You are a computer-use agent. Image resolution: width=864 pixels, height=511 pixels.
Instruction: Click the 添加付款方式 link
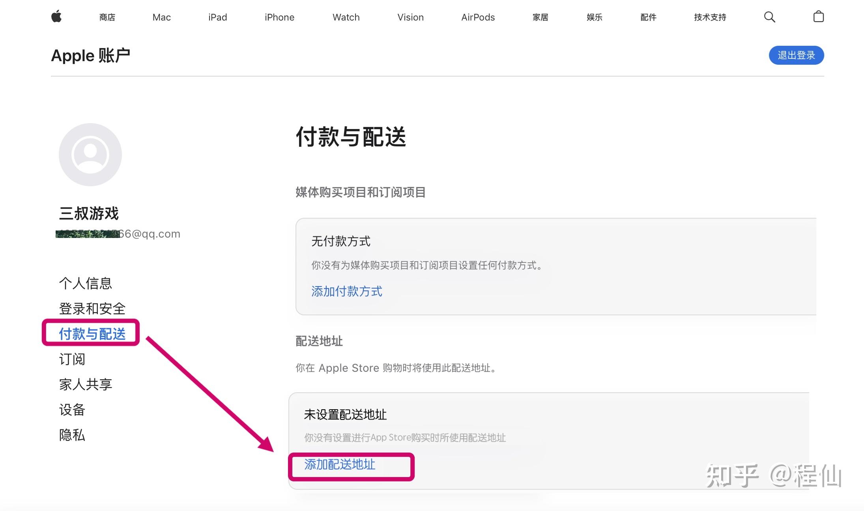point(347,291)
